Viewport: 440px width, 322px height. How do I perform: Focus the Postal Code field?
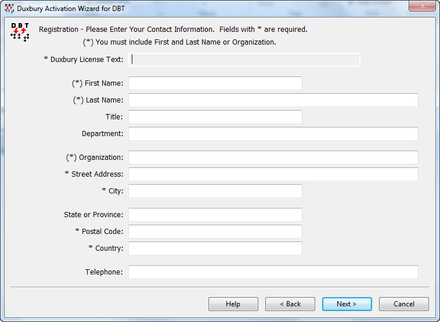coord(215,232)
